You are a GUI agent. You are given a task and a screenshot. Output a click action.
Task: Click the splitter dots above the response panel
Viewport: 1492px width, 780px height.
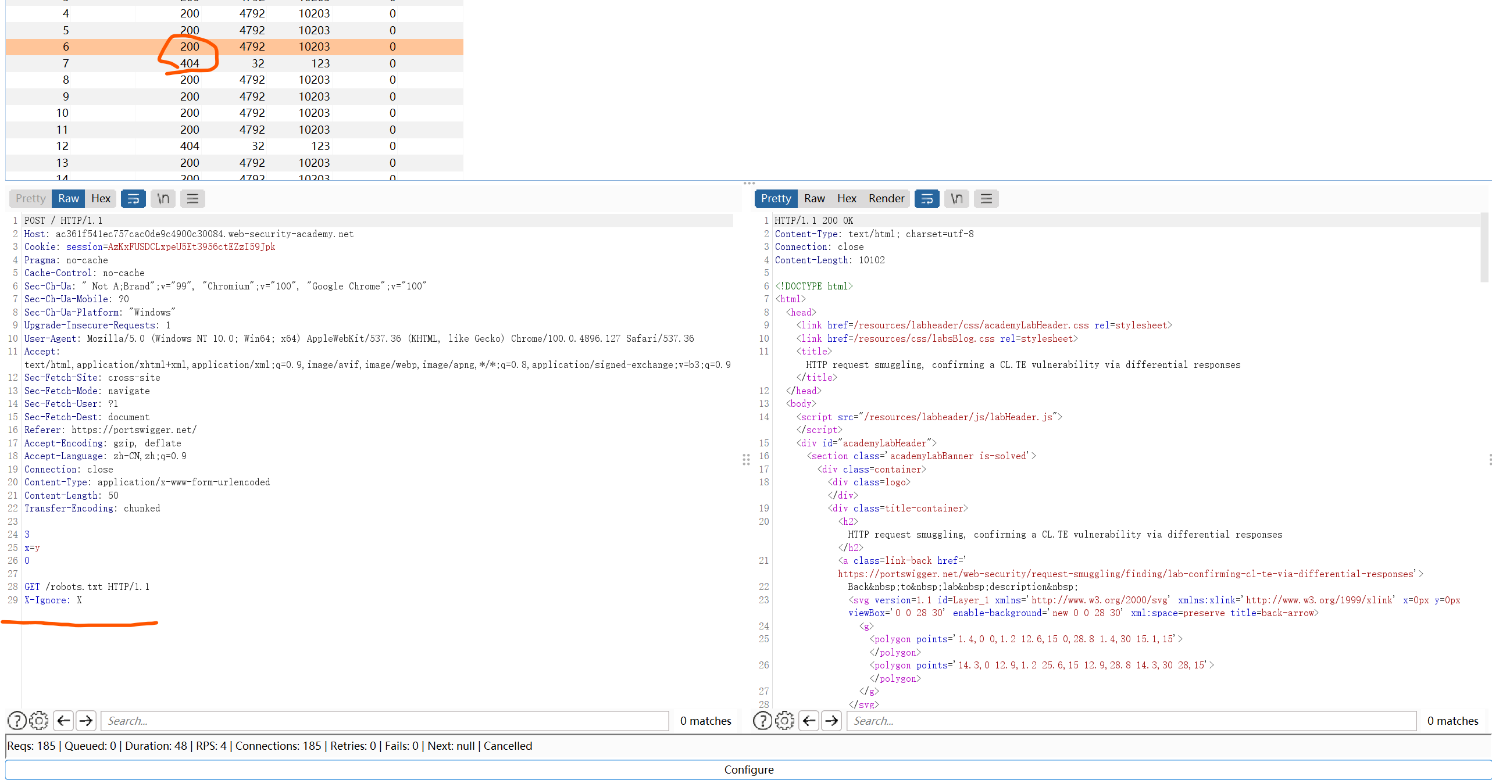click(749, 183)
